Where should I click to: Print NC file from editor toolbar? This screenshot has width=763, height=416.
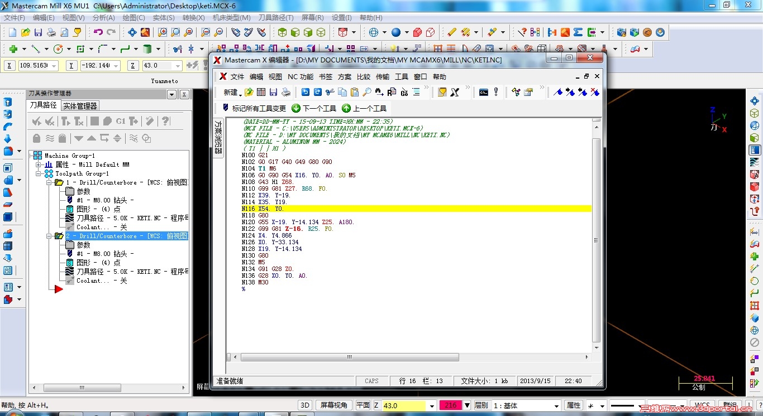point(285,92)
